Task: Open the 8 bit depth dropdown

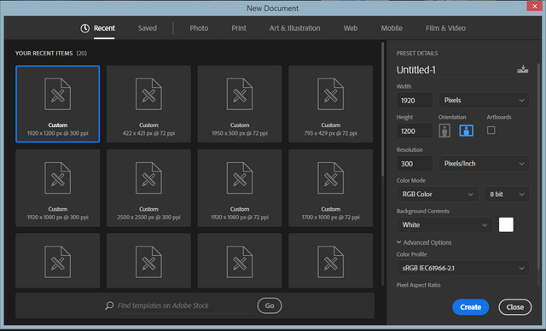Action: tap(507, 195)
